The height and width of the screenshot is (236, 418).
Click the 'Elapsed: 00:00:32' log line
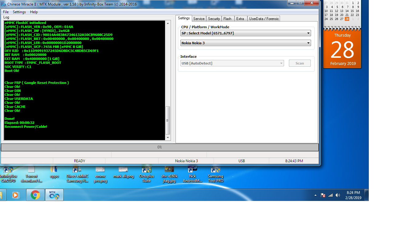(x=19, y=123)
